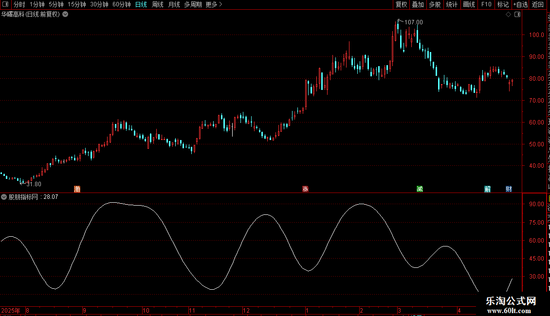Click the month 4 marker on time axis
Image resolution: width=550 pixels, height=316 pixels.
pos(459,310)
